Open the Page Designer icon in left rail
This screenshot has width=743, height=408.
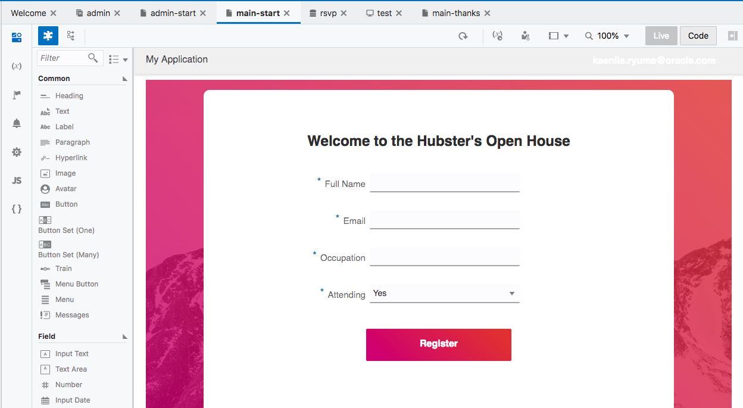click(x=17, y=38)
